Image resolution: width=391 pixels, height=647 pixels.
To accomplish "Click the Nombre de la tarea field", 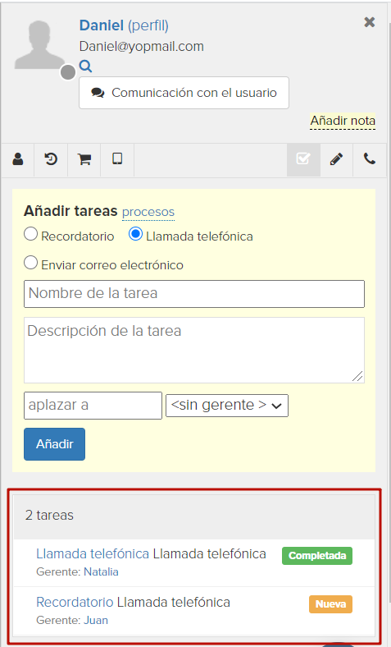I will (194, 294).
